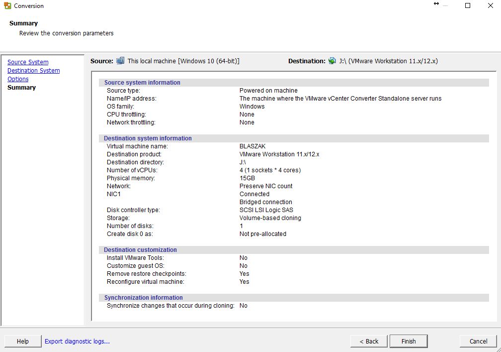The image size is (501, 352).
Task: Click the '15GB' physical memory value
Action: (x=248, y=178)
